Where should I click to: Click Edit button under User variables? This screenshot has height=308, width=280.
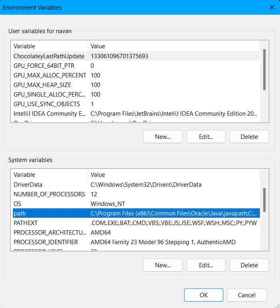pos(206,137)
